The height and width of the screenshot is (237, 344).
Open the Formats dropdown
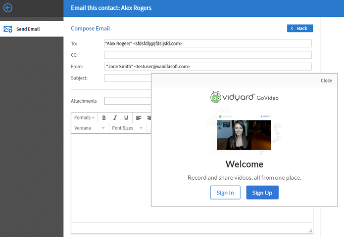pos(84,118)
